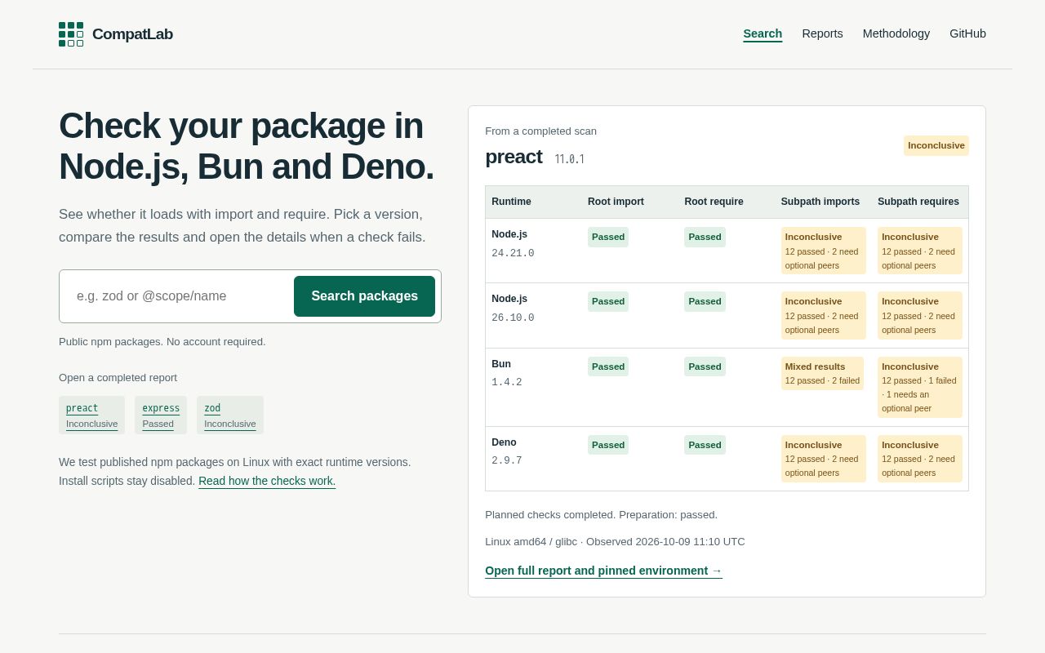Click 'Open a completed report' label
Screen dimensions: 1045x653
118,378
